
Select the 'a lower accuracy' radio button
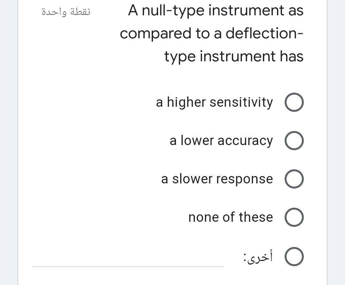tap(294, 140)
